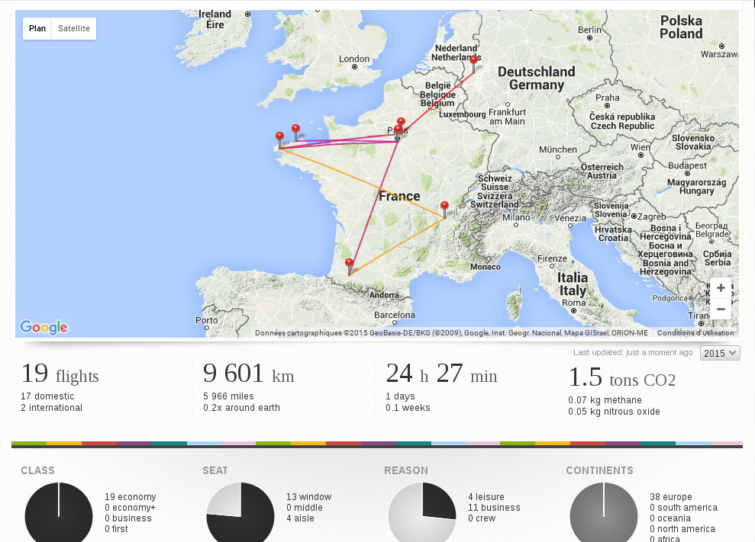This screenshot has height=542, width=755.
Task: Click the '17 domestic' text
Action: 47,396
